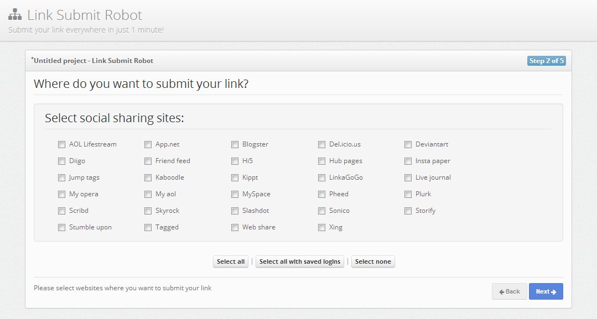The image size is (597, 319).
Task: Enable the MySpace checkbox
Action: point(235,195)
